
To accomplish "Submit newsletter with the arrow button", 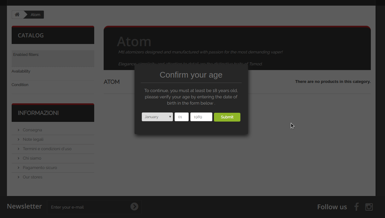I will click(135, 206).
